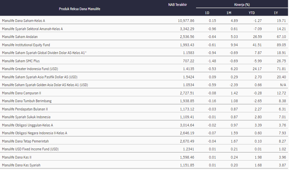Click NAB value 2,646.19
The height and width of the screenshot is (170, 289).
coord(187,133)
